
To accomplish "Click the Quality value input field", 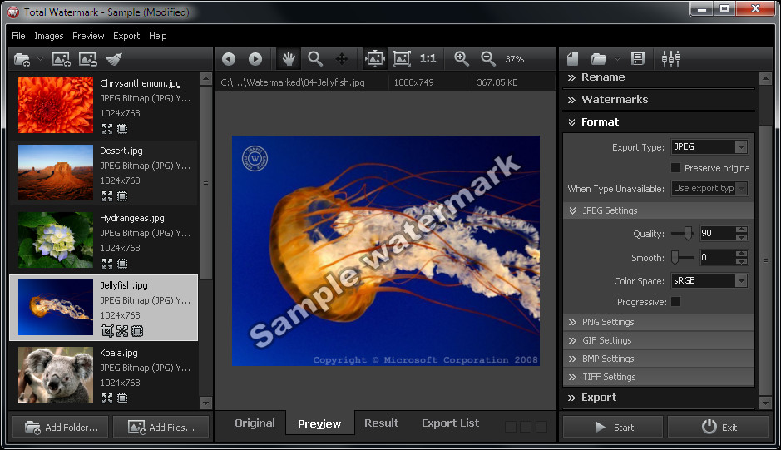I will [x=718, y=233].
